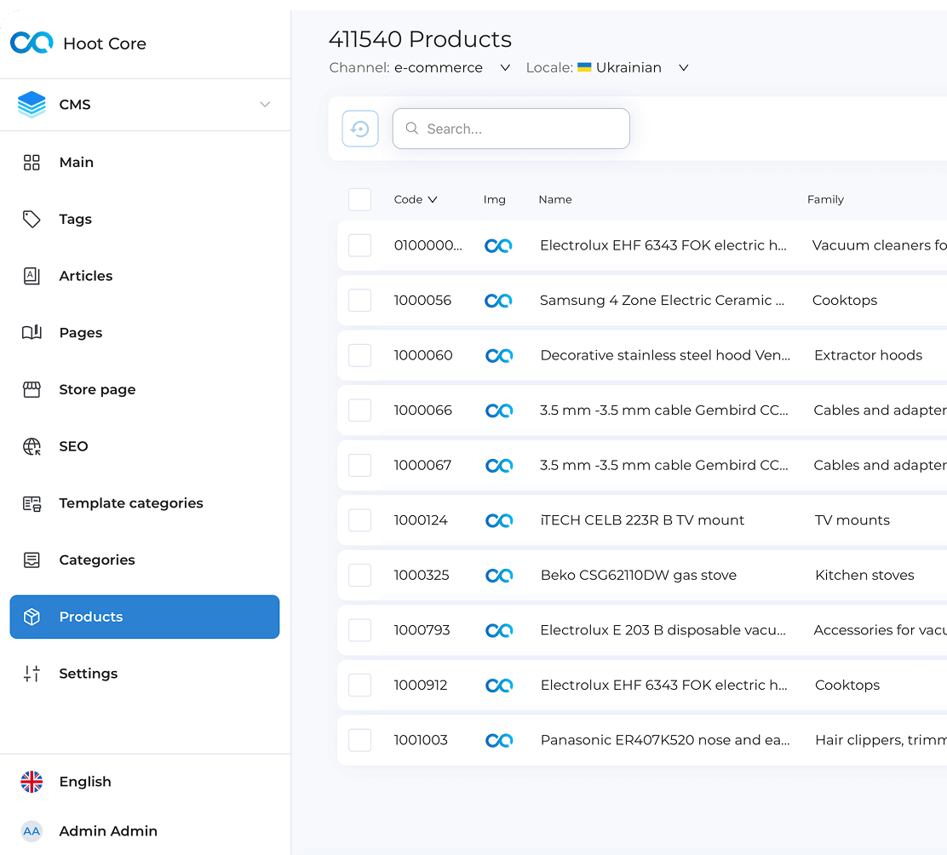This screenshot has height=855, width=947.
Task: Select the Products menu item
Action: pos(145,617)
